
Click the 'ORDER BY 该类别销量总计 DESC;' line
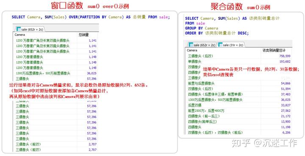(x=217, y=33)
